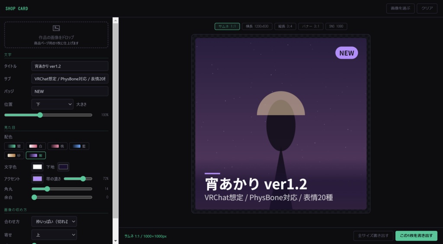Focus the バッジ input field containing NEW

pos(70,91)
